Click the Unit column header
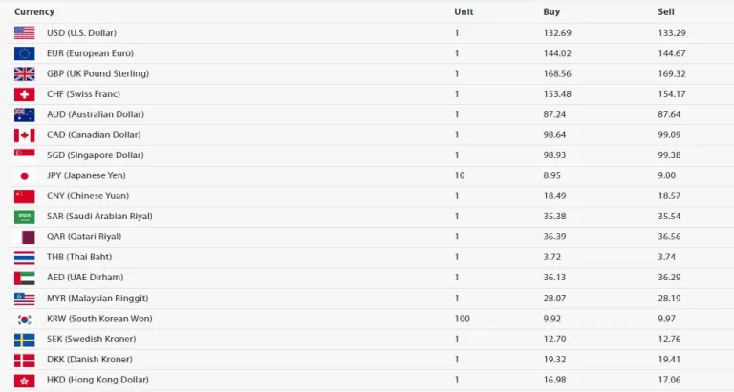Image resolution: width=734 pixels, height=392 pixels. (464, 11)
